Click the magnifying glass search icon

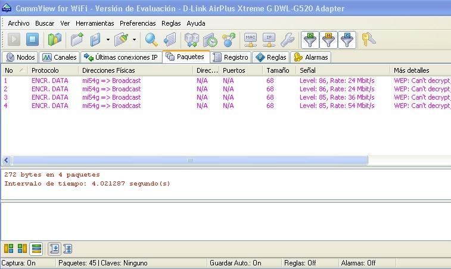click(151, 39)
